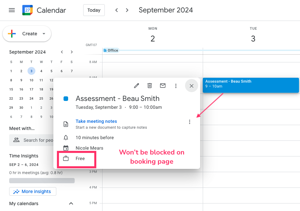Go to next period in header
This screenshot has height=211, width=300.
(127, 10)
